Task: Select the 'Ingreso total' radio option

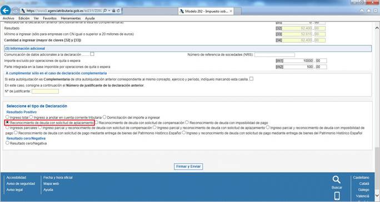Action: pyautogui.click(x=8, y=117)
